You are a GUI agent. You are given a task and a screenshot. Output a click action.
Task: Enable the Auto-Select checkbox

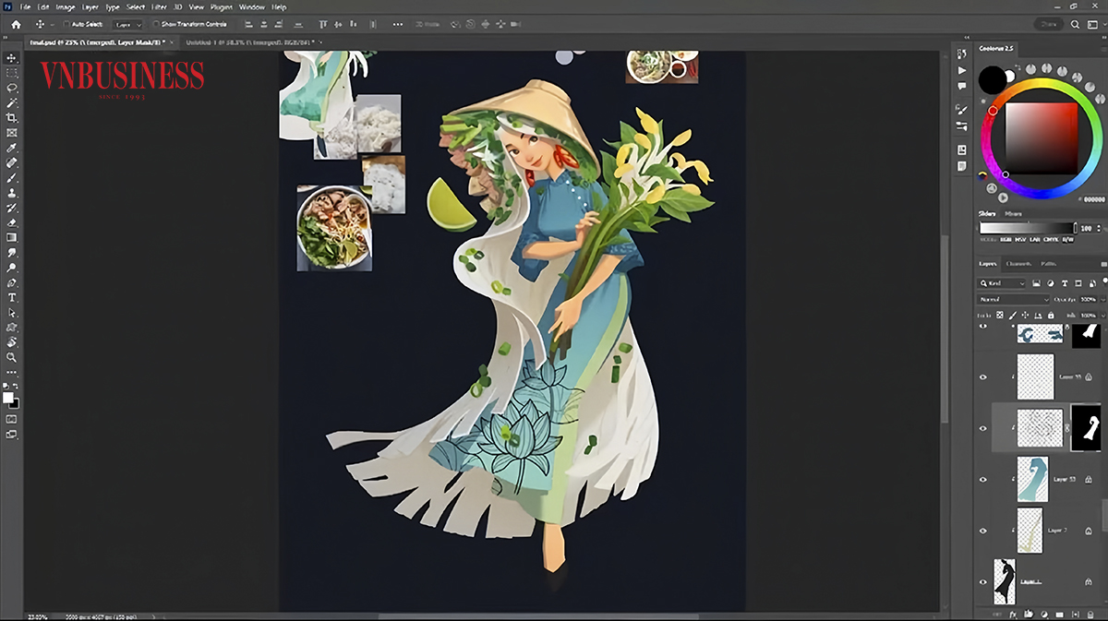point(66,24)
